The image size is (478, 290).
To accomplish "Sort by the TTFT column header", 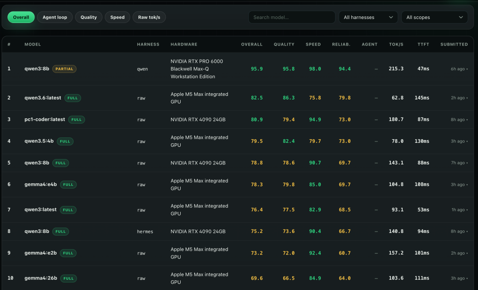I will pos(423,45).
